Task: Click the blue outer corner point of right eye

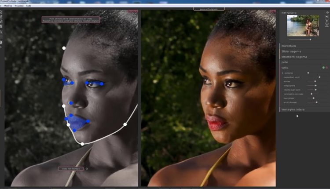Action: coord(102,84)
